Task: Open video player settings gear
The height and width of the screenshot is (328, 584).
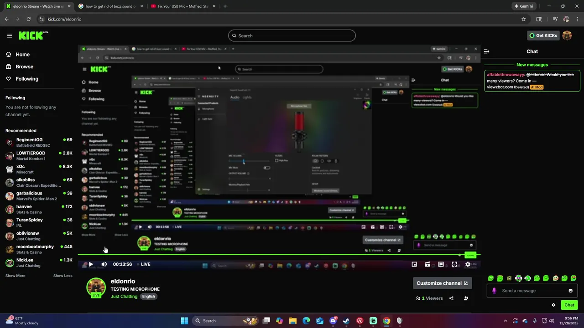Action: click(468, 264)
